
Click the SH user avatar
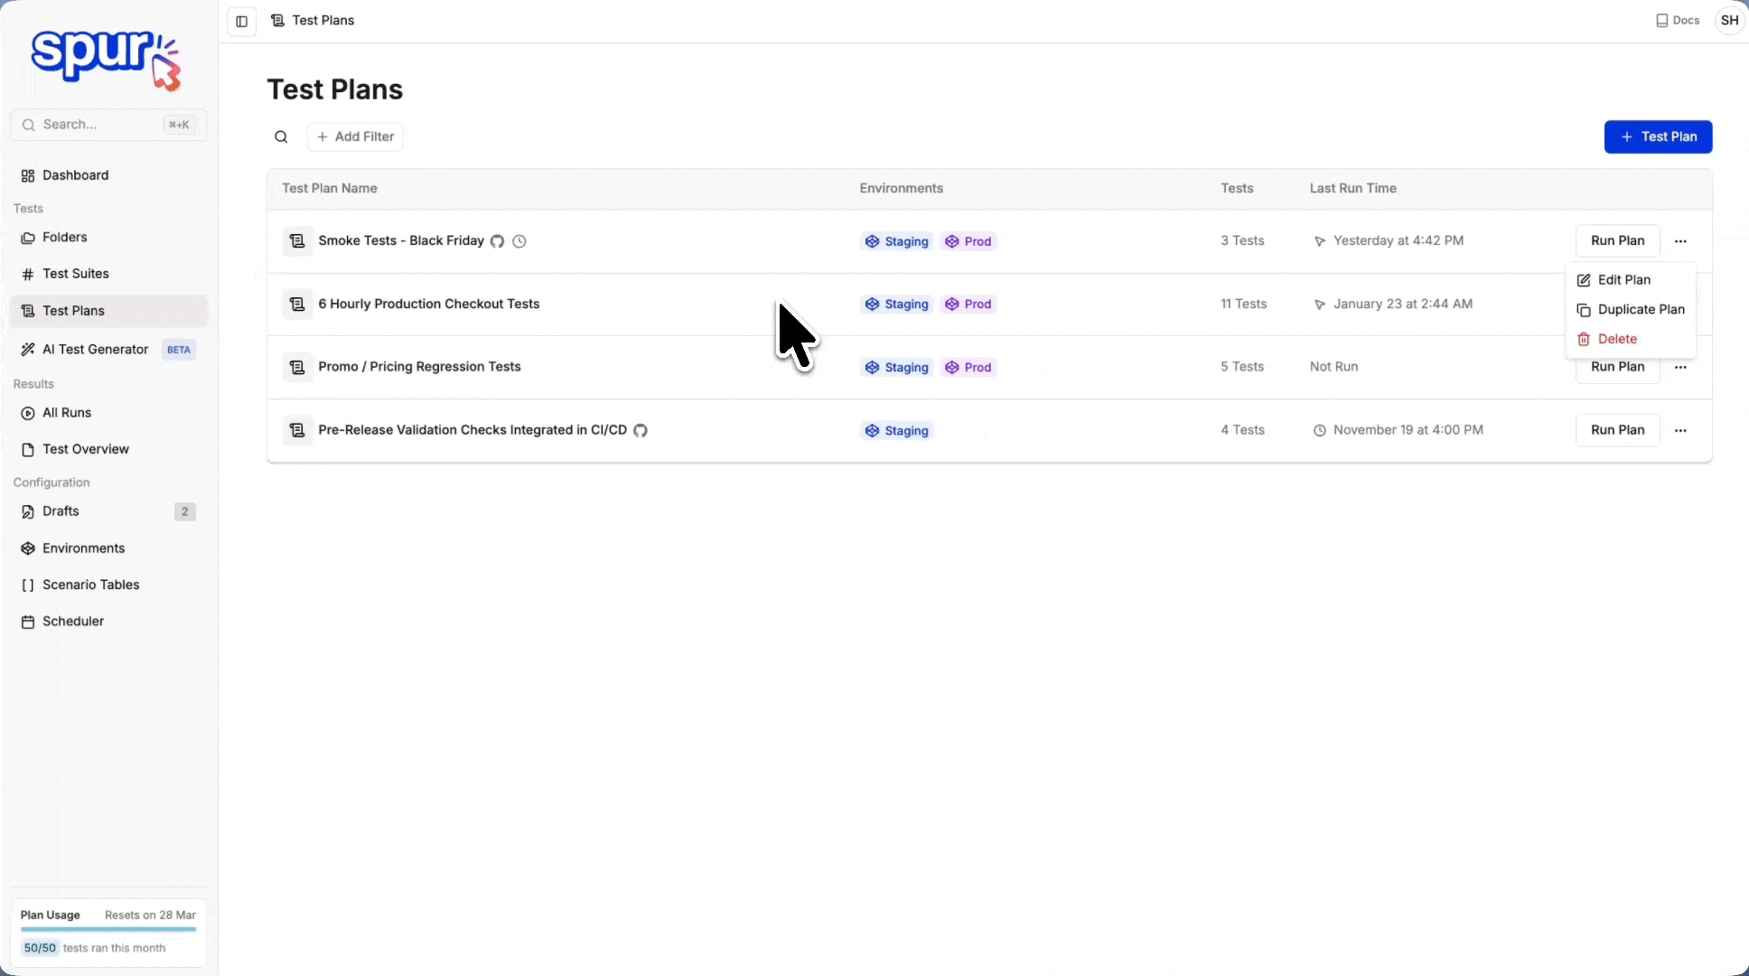(x=1729, y=20)
